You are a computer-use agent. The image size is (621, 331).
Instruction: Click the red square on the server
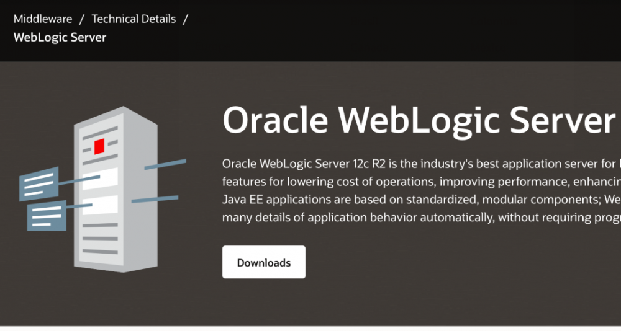(99, 146)
